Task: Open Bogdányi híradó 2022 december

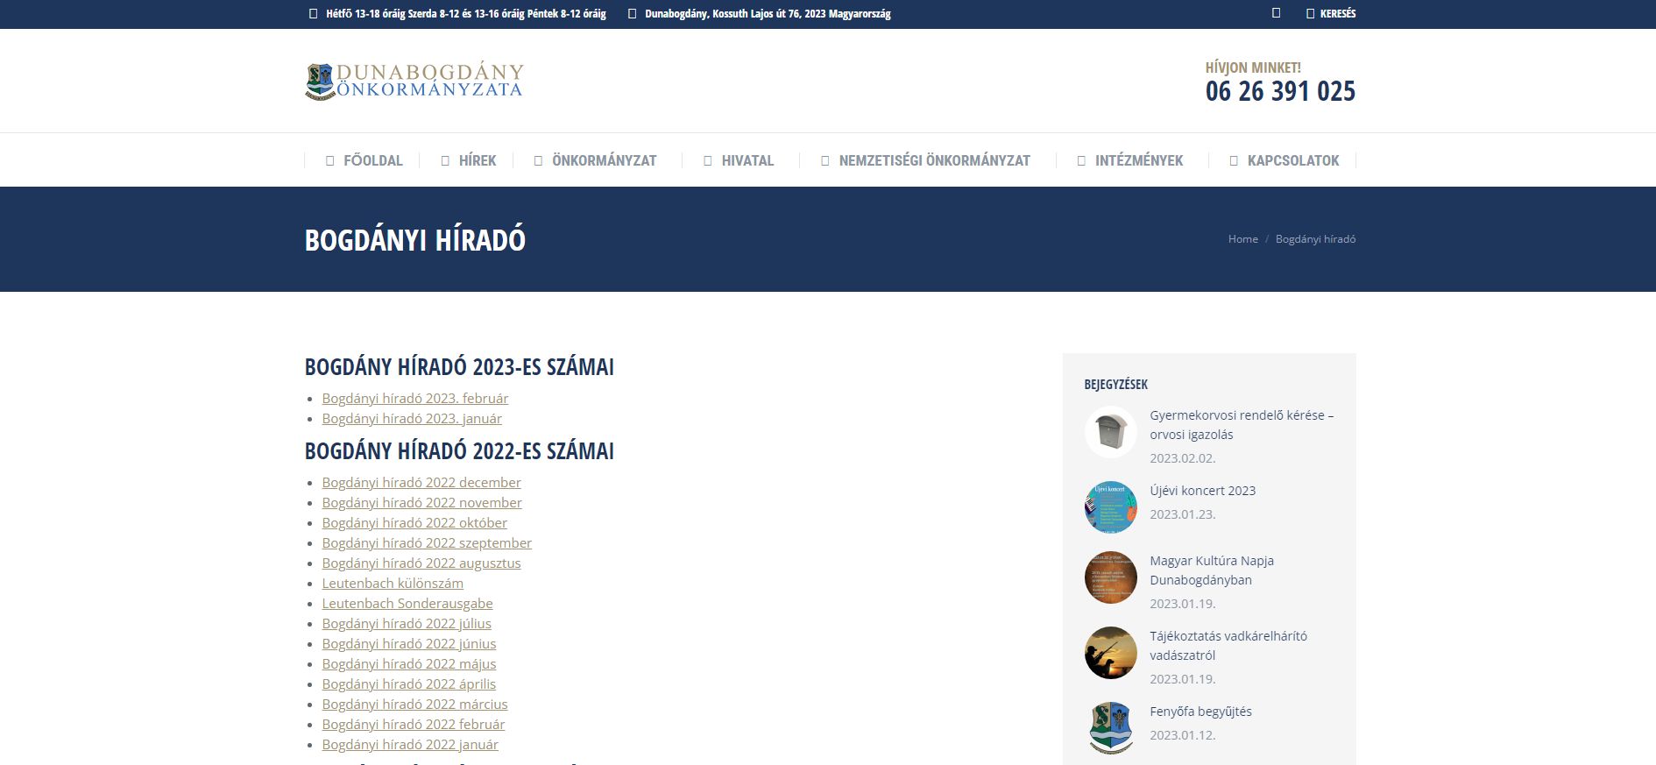Action: point(421,483)
